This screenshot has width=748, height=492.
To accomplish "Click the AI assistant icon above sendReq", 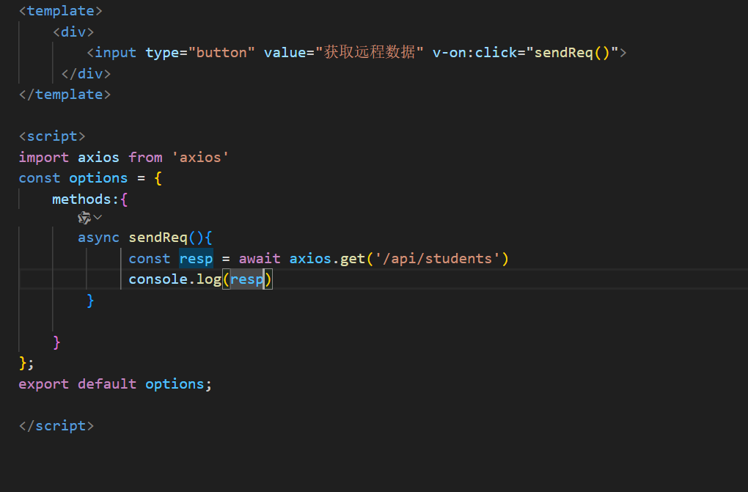I will [84, 218].
